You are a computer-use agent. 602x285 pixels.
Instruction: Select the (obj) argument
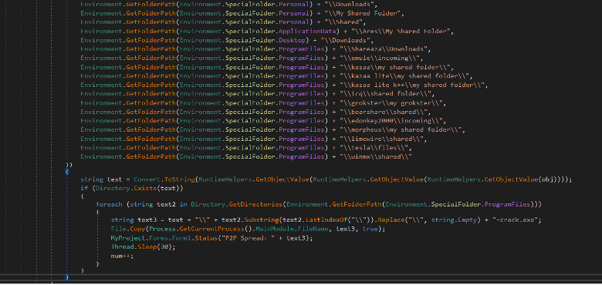(x=548, y=179)
